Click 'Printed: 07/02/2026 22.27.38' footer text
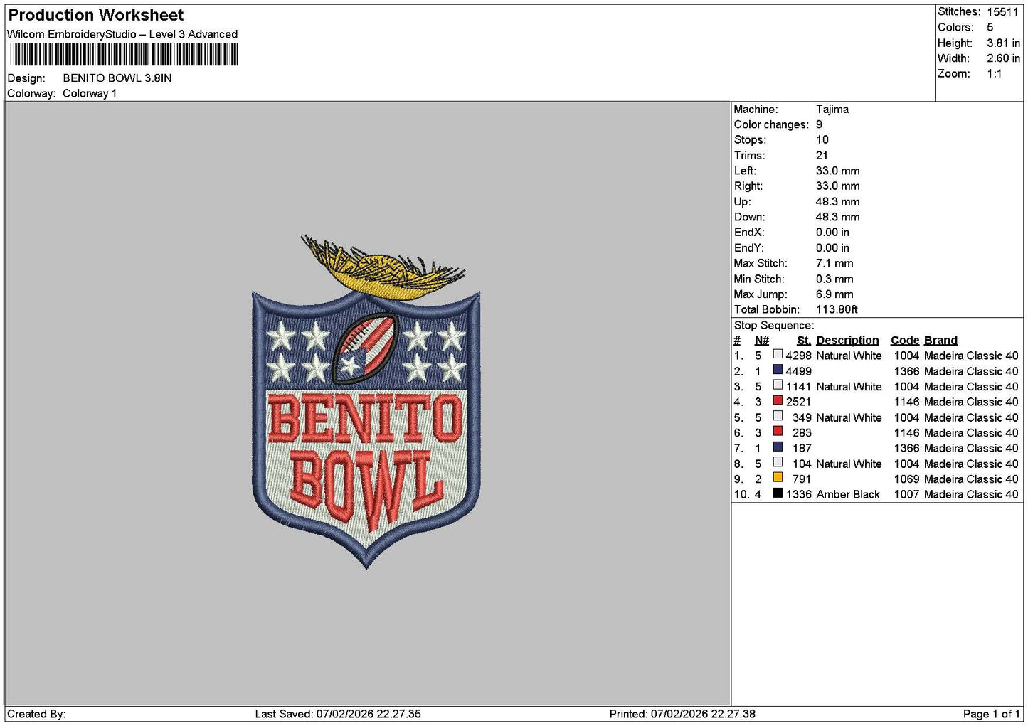The width and height of the screenshot is (1028, 726). tap(682, 714)
